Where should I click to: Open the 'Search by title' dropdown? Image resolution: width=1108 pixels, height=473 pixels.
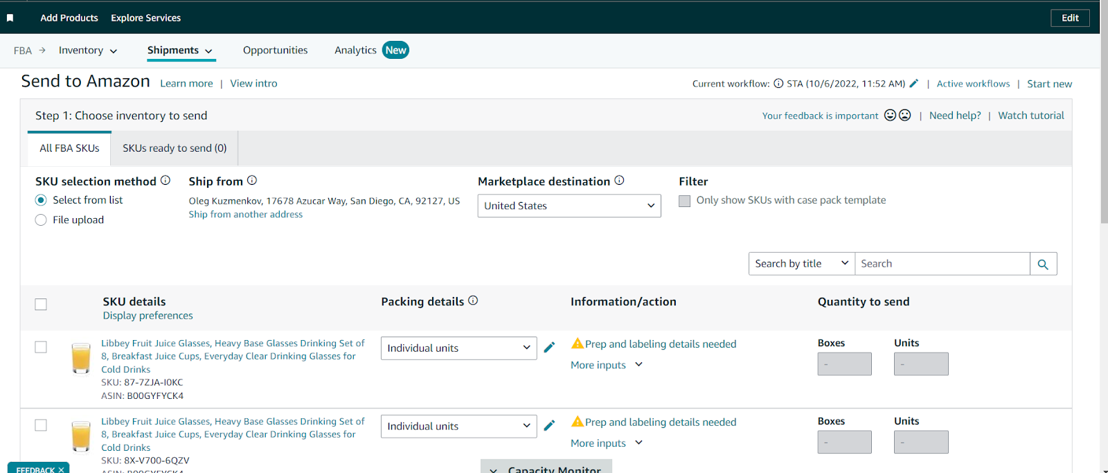tap(802, 264)
